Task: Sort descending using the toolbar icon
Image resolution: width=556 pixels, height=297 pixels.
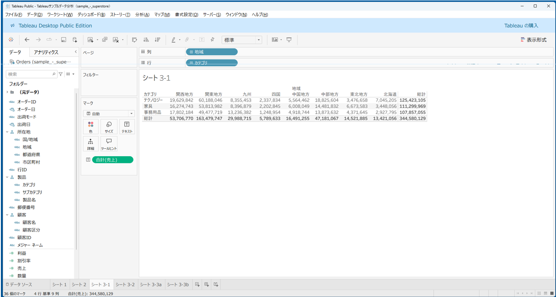Action: pos(157,40)
